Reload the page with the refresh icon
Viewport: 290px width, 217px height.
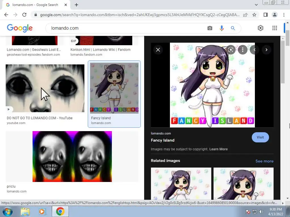(24, 15)
